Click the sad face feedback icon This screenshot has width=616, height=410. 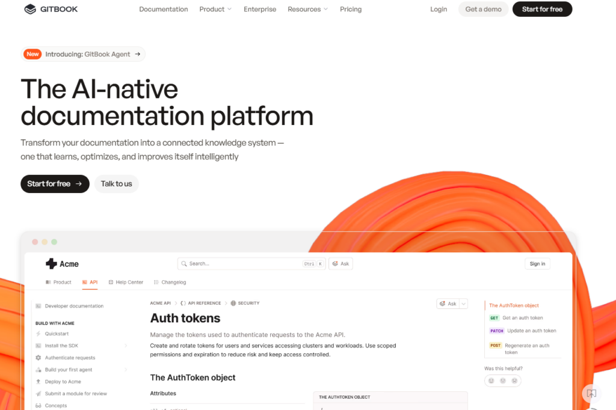point(514,381)
